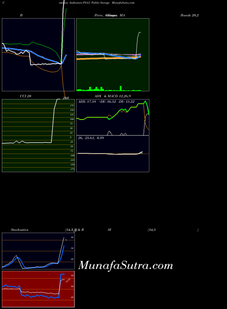This screenshot has width=227, height=309.
Task: Click the 'Indicators PSA-U Public Storage' header text
Action: tap(89, 3)
